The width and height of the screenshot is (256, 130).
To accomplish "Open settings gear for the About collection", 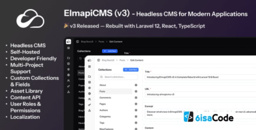I will tap(136, 85).
